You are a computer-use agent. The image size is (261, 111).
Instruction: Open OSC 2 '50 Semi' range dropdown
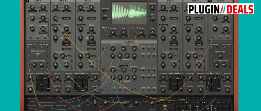coord(91,18)
